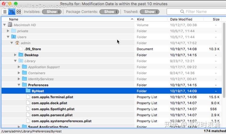Click the 556 size of Spotlight plist

(213, 109)
